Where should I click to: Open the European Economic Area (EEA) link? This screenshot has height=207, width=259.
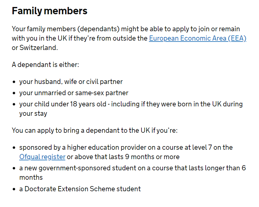(198, 38)
